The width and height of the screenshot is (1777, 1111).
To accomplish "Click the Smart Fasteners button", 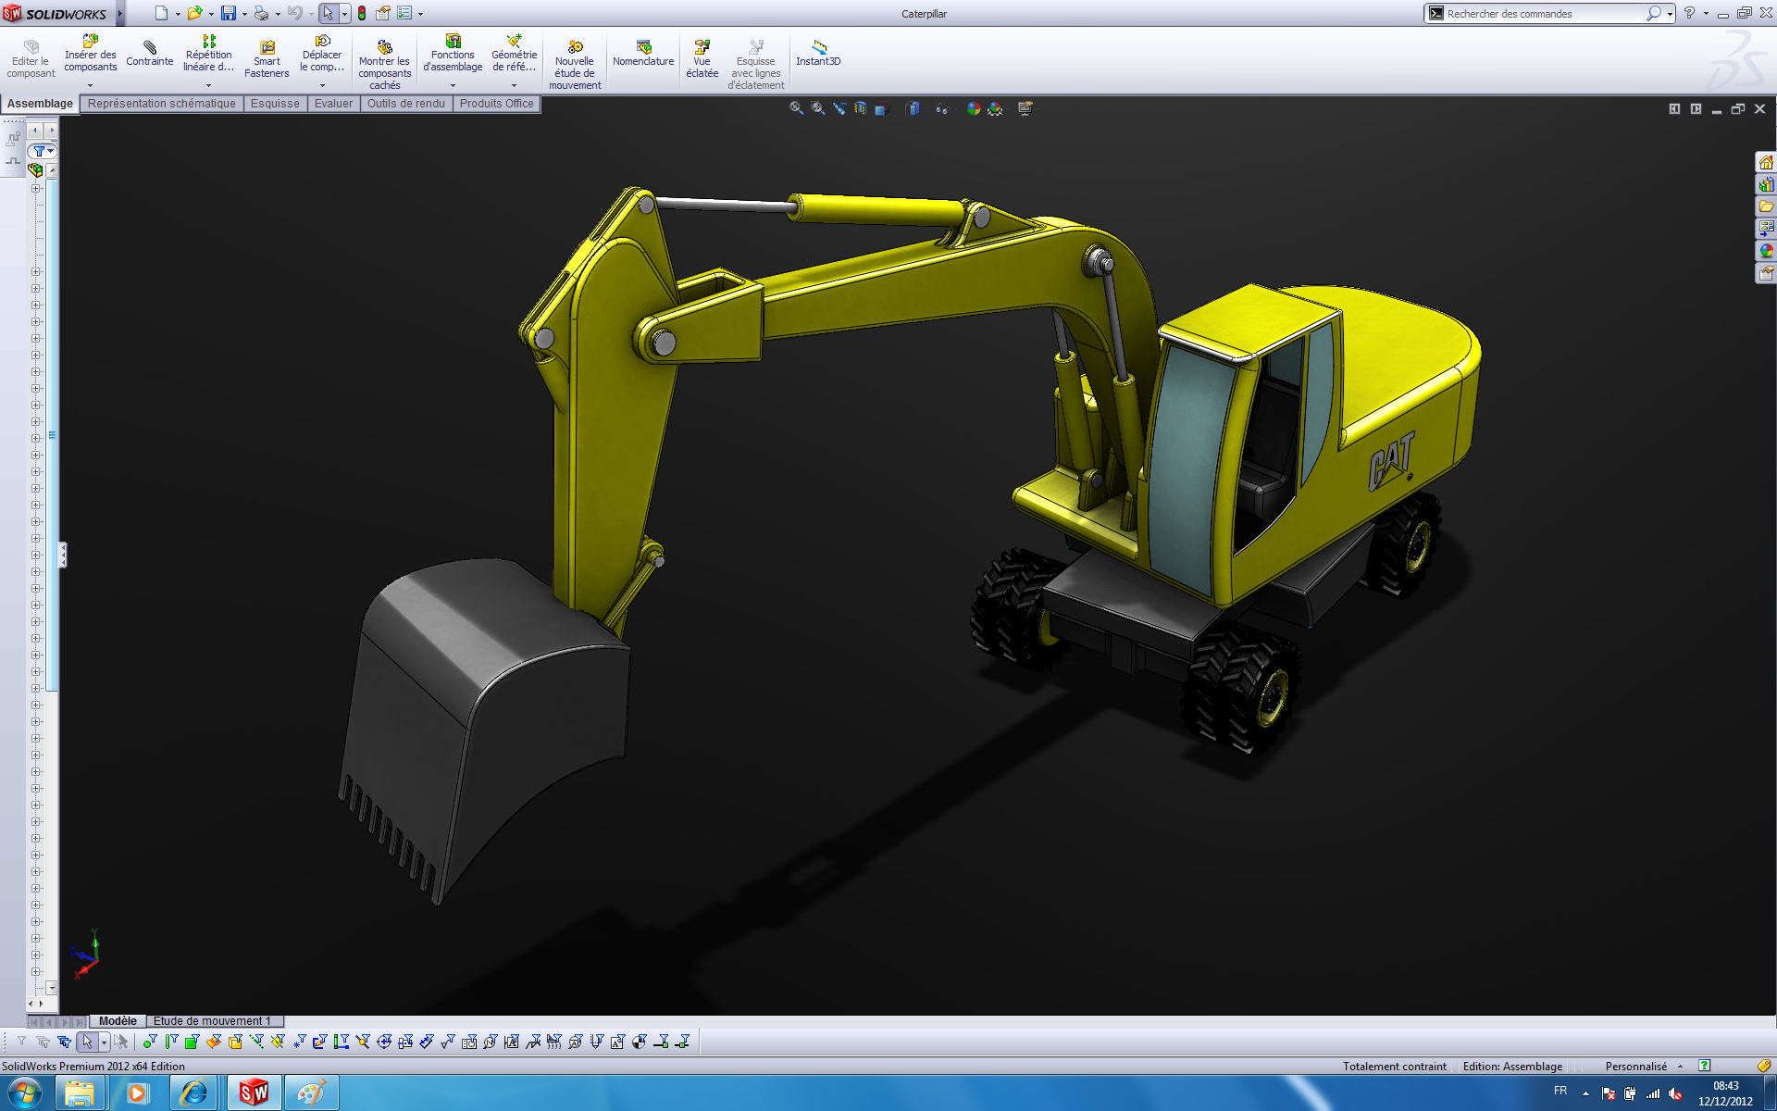I will (267, 58).
